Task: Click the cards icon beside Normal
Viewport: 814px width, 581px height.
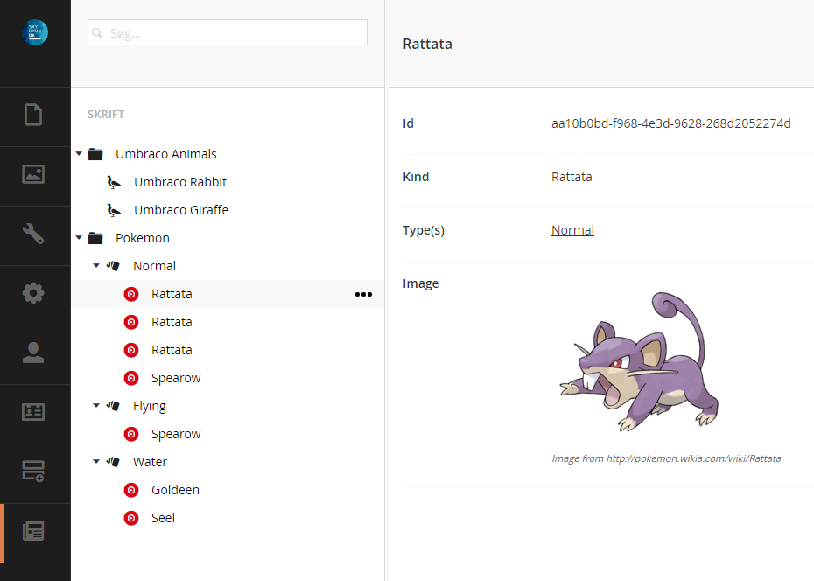Action: (113, 266)
